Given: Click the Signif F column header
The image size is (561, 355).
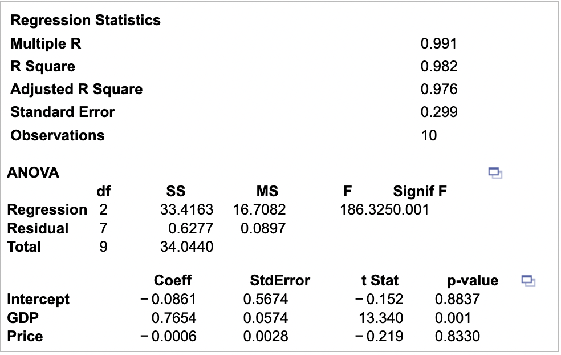Looking at the screenshot, I should coord(420,191).
